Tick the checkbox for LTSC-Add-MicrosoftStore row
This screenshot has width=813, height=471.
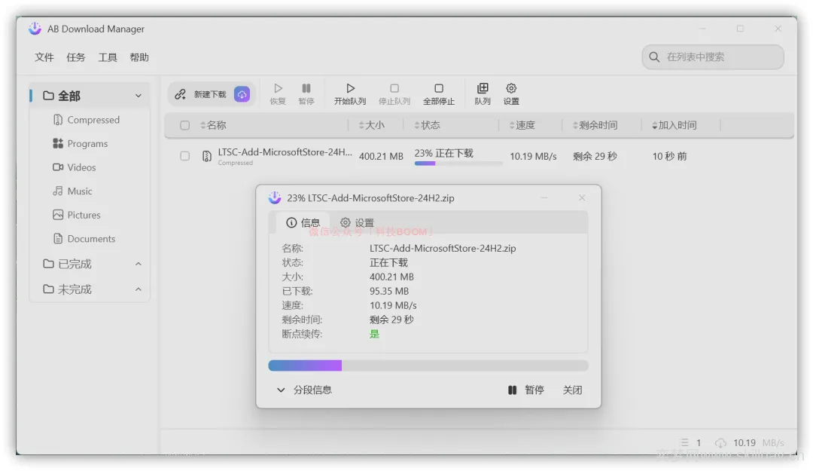184,156
